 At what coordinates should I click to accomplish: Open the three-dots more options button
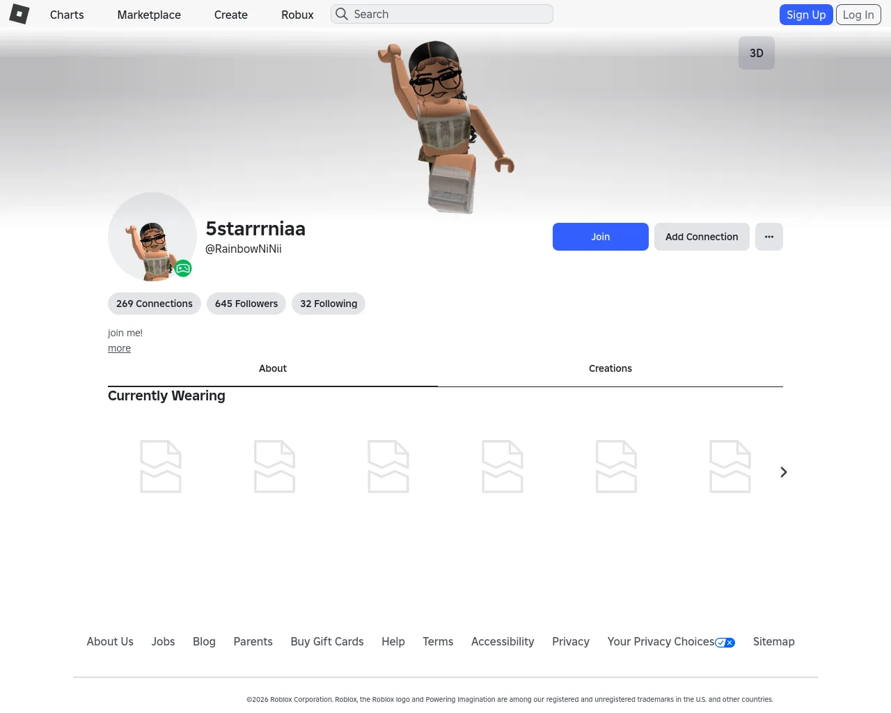[769, 237]
